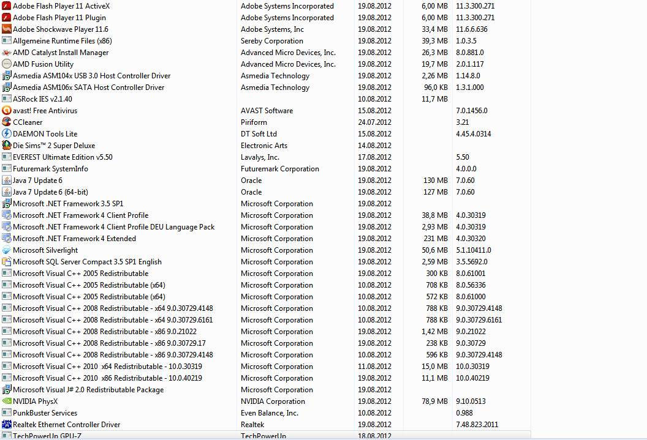Click version 5.1.10411.0
647x440 pixels.
click(473, 250)
